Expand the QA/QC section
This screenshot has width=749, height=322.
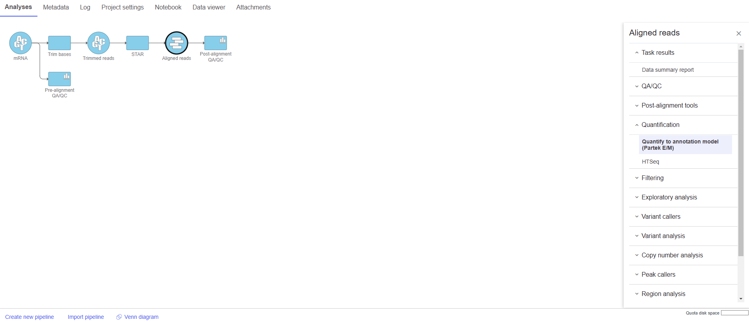click(x=651, y=86)
